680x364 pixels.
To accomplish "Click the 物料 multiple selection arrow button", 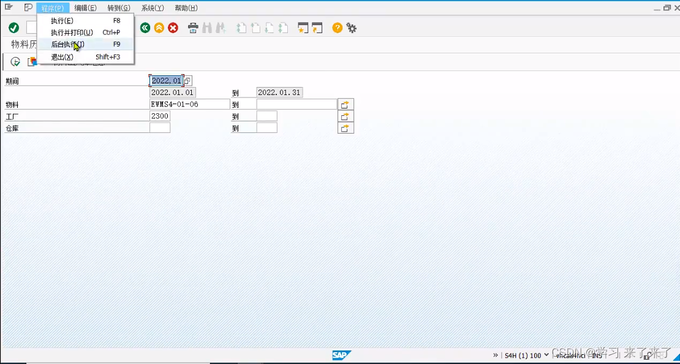I will (345, 104).
